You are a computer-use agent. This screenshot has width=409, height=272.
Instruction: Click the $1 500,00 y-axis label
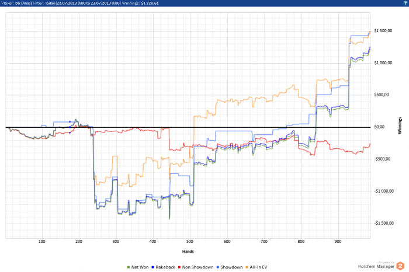(x=383, y=31)
